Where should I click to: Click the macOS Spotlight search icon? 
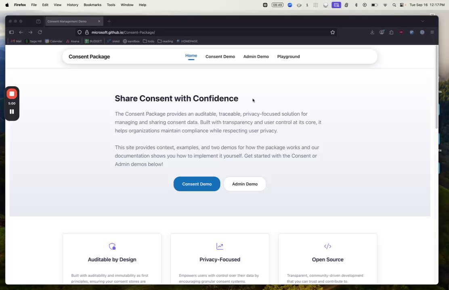[394, 5]
